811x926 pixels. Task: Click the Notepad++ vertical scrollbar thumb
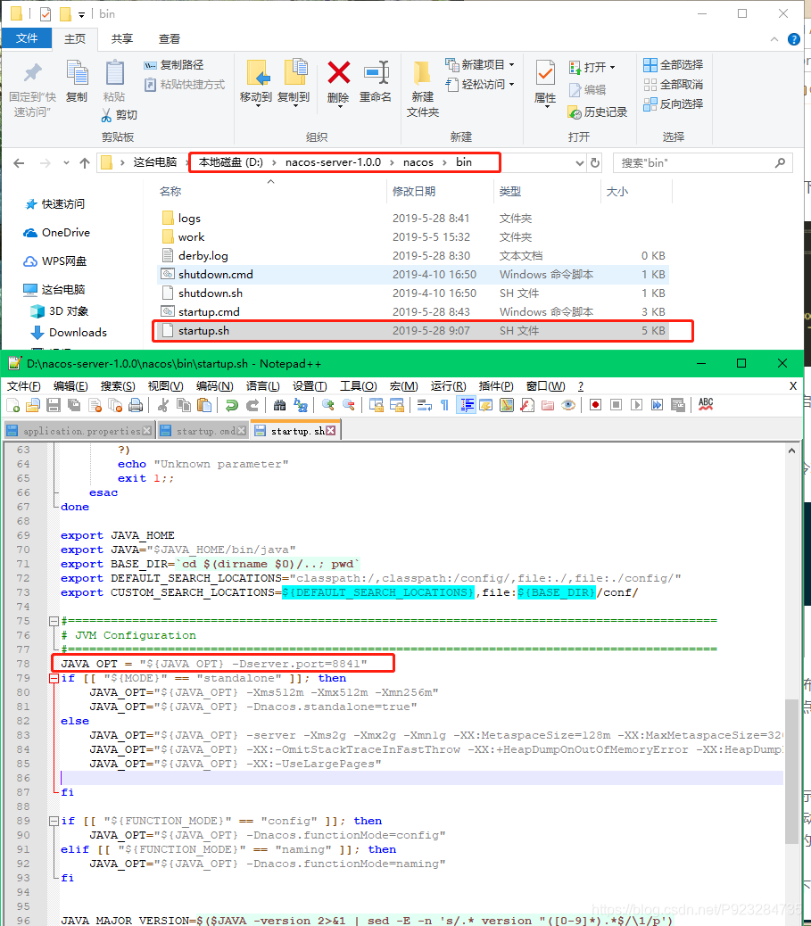(791, 772)
